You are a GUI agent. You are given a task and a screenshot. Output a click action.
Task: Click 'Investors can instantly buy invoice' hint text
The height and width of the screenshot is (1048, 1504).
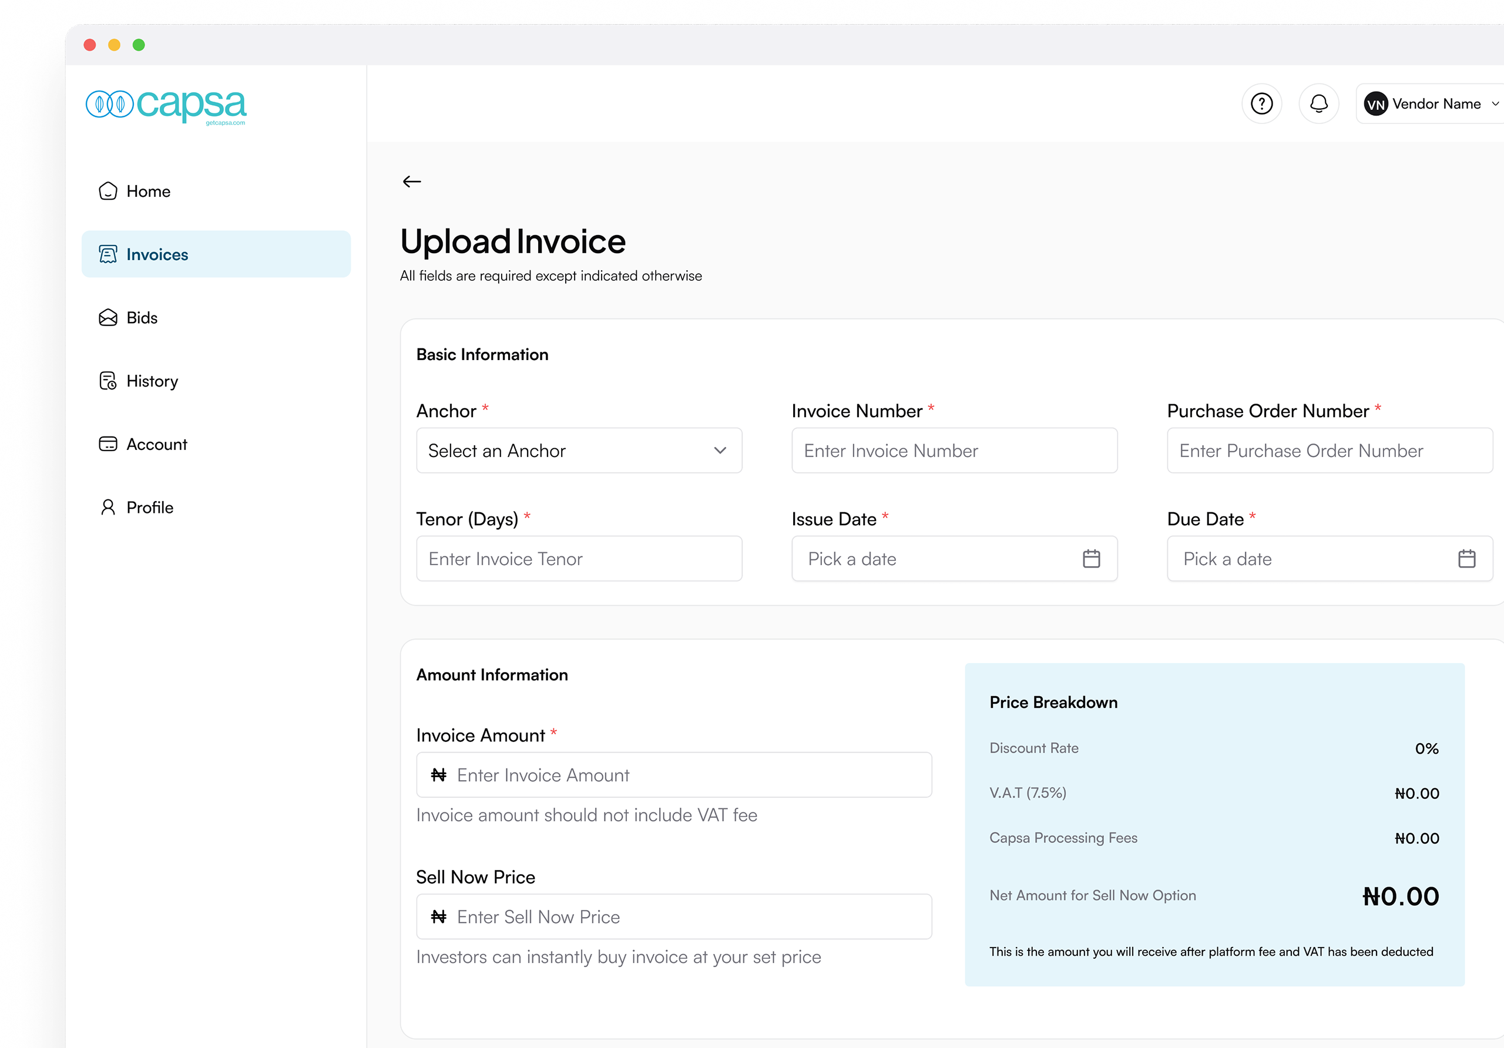click(619, 957)
